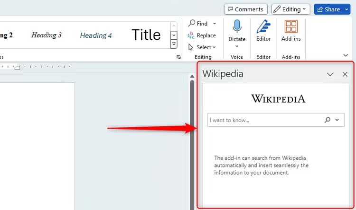
Task: Click the scroll up arrow
Action: tap(192, 77)
